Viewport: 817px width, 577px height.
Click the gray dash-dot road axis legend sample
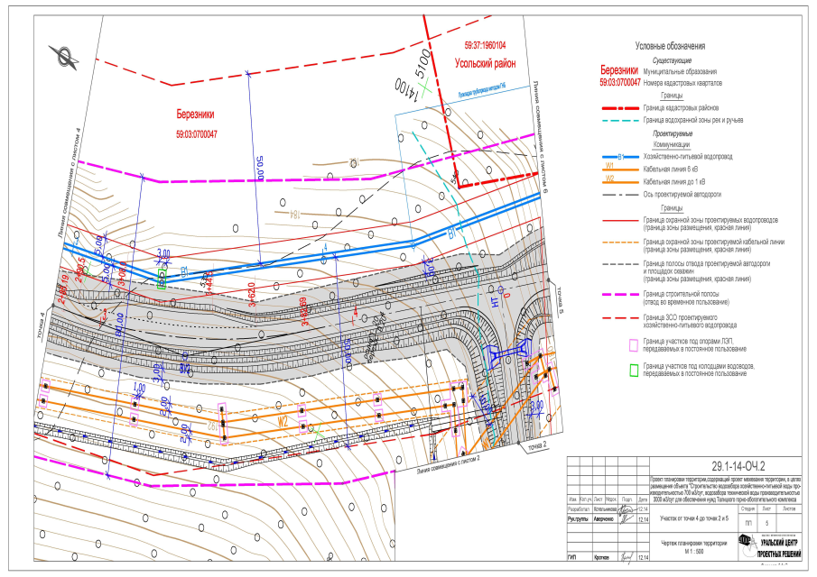620,194
